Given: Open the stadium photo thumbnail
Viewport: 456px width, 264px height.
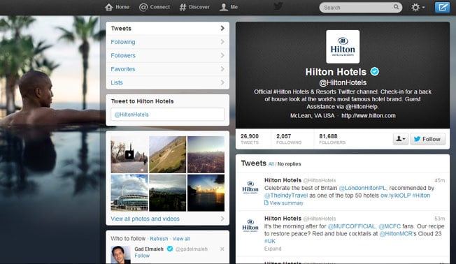Looking at the screenshot, I should coord(129,193).
